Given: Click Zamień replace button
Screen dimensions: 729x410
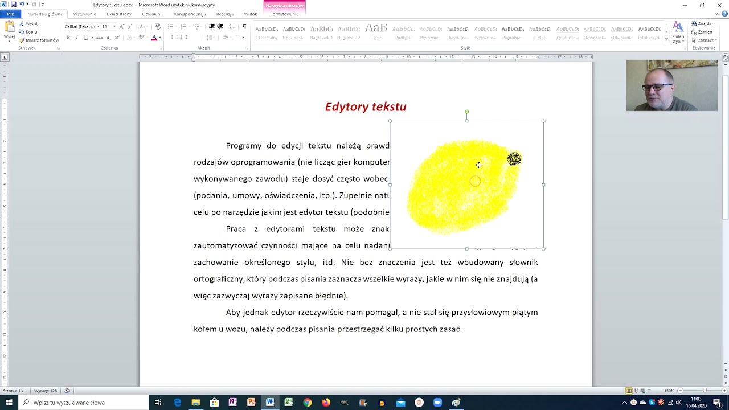Looking at the screenshot, I should click(x=702, y=32).
